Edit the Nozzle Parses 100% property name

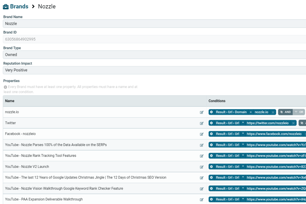(202, 145)
